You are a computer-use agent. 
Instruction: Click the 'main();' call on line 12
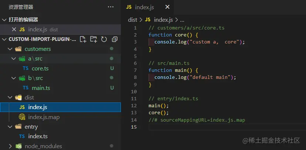click(x=159, y=106)
